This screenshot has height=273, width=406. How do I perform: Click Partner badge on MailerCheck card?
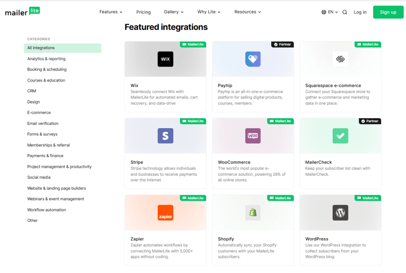(x=370, y=121)
